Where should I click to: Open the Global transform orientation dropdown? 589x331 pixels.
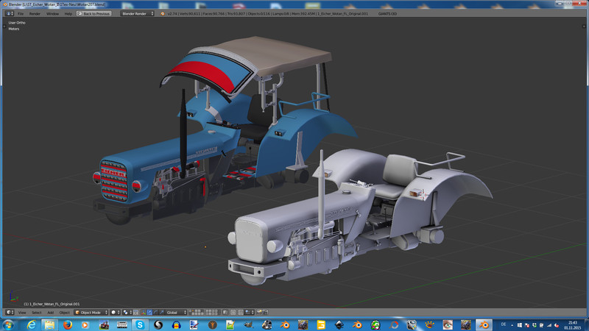point(175,313)
